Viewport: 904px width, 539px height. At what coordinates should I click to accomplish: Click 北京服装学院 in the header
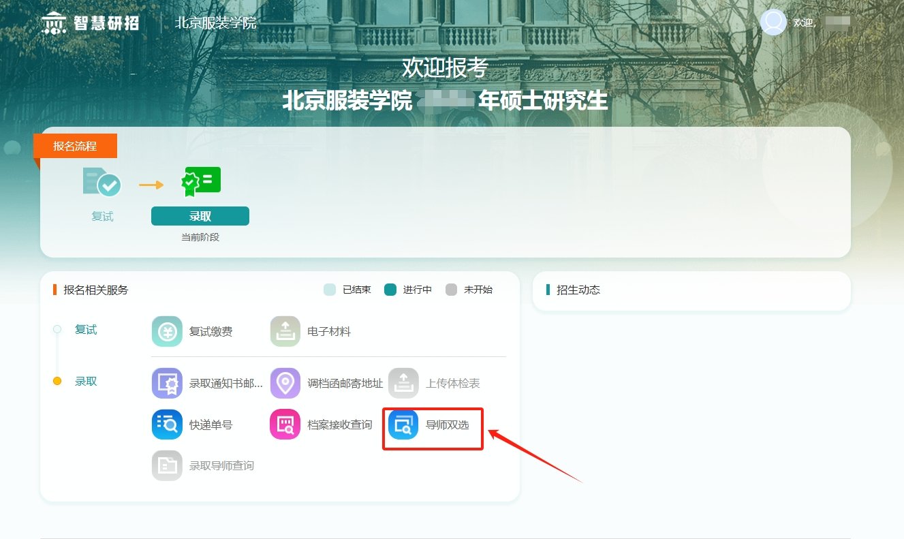tap(216, 22)
